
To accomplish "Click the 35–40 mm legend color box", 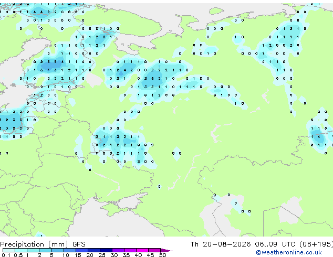I will (130, 250).
